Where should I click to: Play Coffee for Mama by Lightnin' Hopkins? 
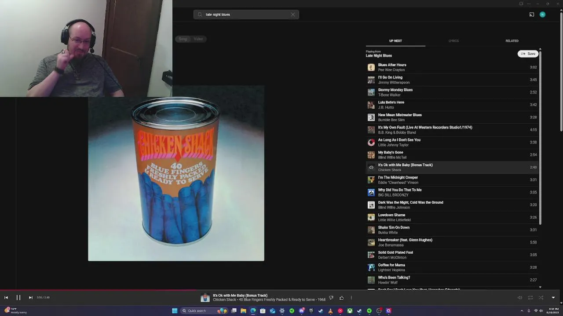pos(452,267)
